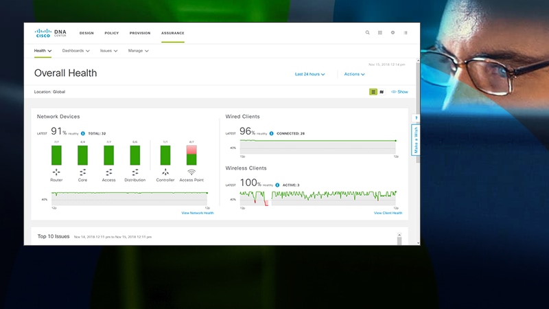Image resolution: width=549 pixels, height=309 pixels.
Task: Click Network Devices health info icon
Action: click(83, 133)
